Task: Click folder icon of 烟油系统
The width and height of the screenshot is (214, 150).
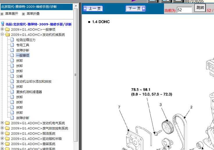Action: pos(7,134)
